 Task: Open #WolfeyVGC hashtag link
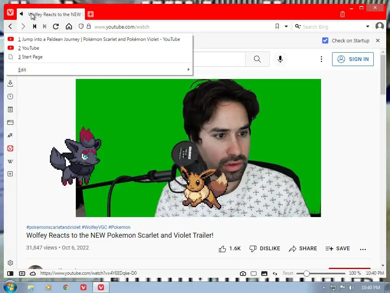click(94, 227)
